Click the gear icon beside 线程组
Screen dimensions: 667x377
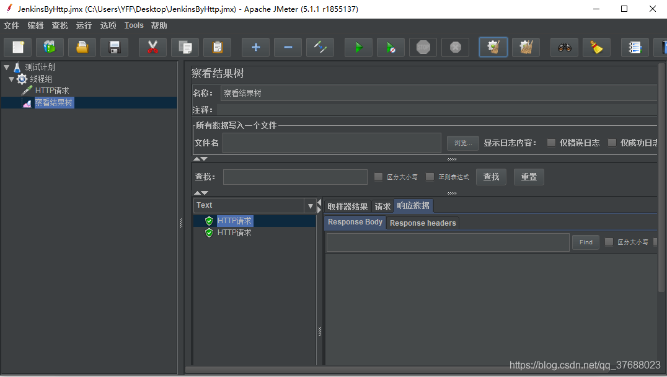click(22, 79)
